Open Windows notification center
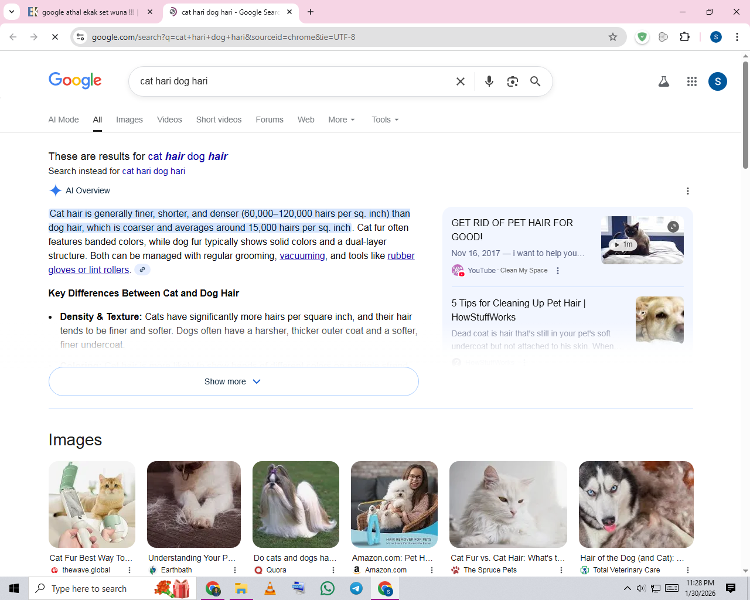The width and height of the screenshot is (750, 600). click(731, 588)
